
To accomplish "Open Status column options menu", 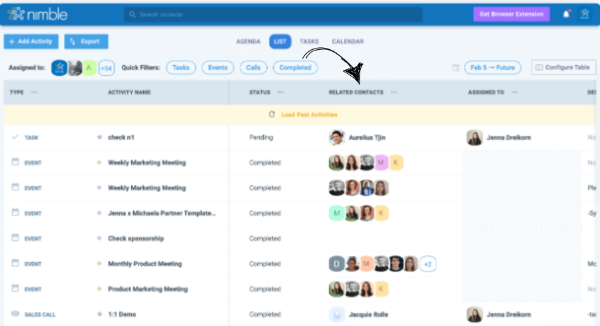I will tap(281, 92).
